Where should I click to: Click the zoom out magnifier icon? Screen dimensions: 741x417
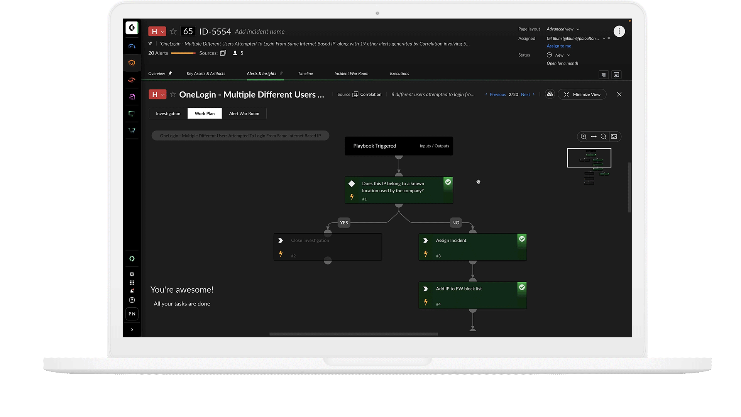tap(604, 137)
